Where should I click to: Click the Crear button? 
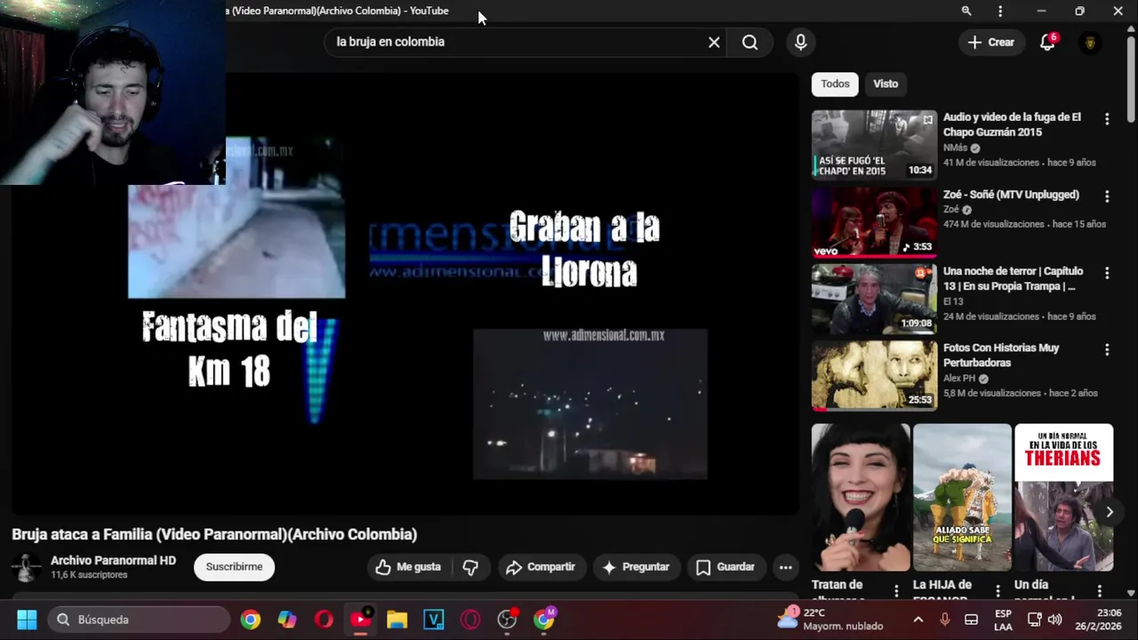point(990,42)
